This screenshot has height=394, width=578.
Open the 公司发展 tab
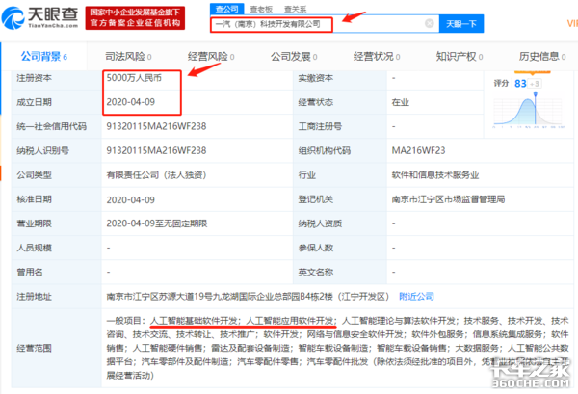(x=294, y=57)
